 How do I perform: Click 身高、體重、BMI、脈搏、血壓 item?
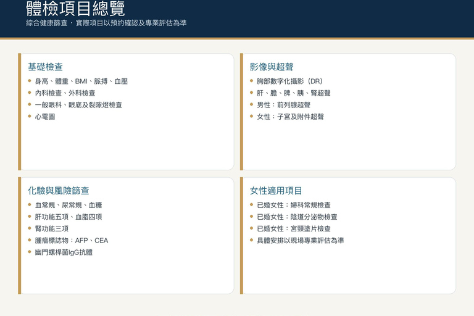click(81, 81)
